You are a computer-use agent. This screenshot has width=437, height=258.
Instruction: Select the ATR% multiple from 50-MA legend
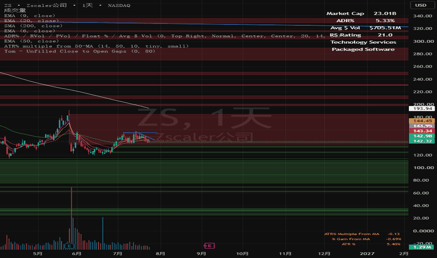coord(96,46)
